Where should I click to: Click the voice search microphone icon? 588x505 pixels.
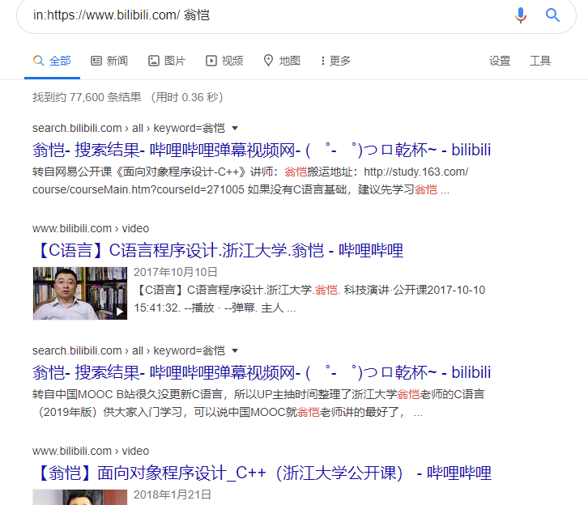521,15
